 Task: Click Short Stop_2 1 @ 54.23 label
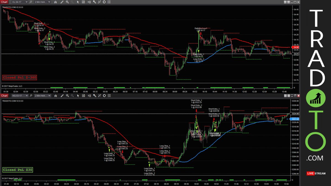(x=50, y=48)
